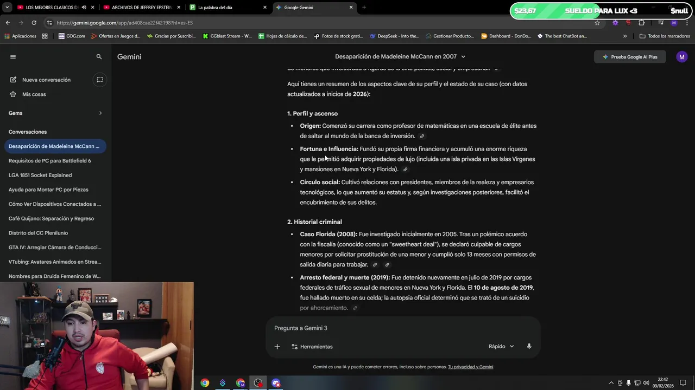The width and height of the screenshot is (695, 390).
Task: Click Prueba Google AI Plus button
Action: click(630, 57)
